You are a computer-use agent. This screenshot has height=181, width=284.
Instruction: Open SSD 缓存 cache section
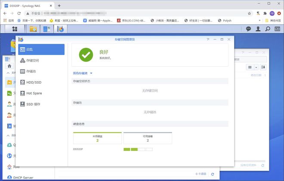coord(41,104)
